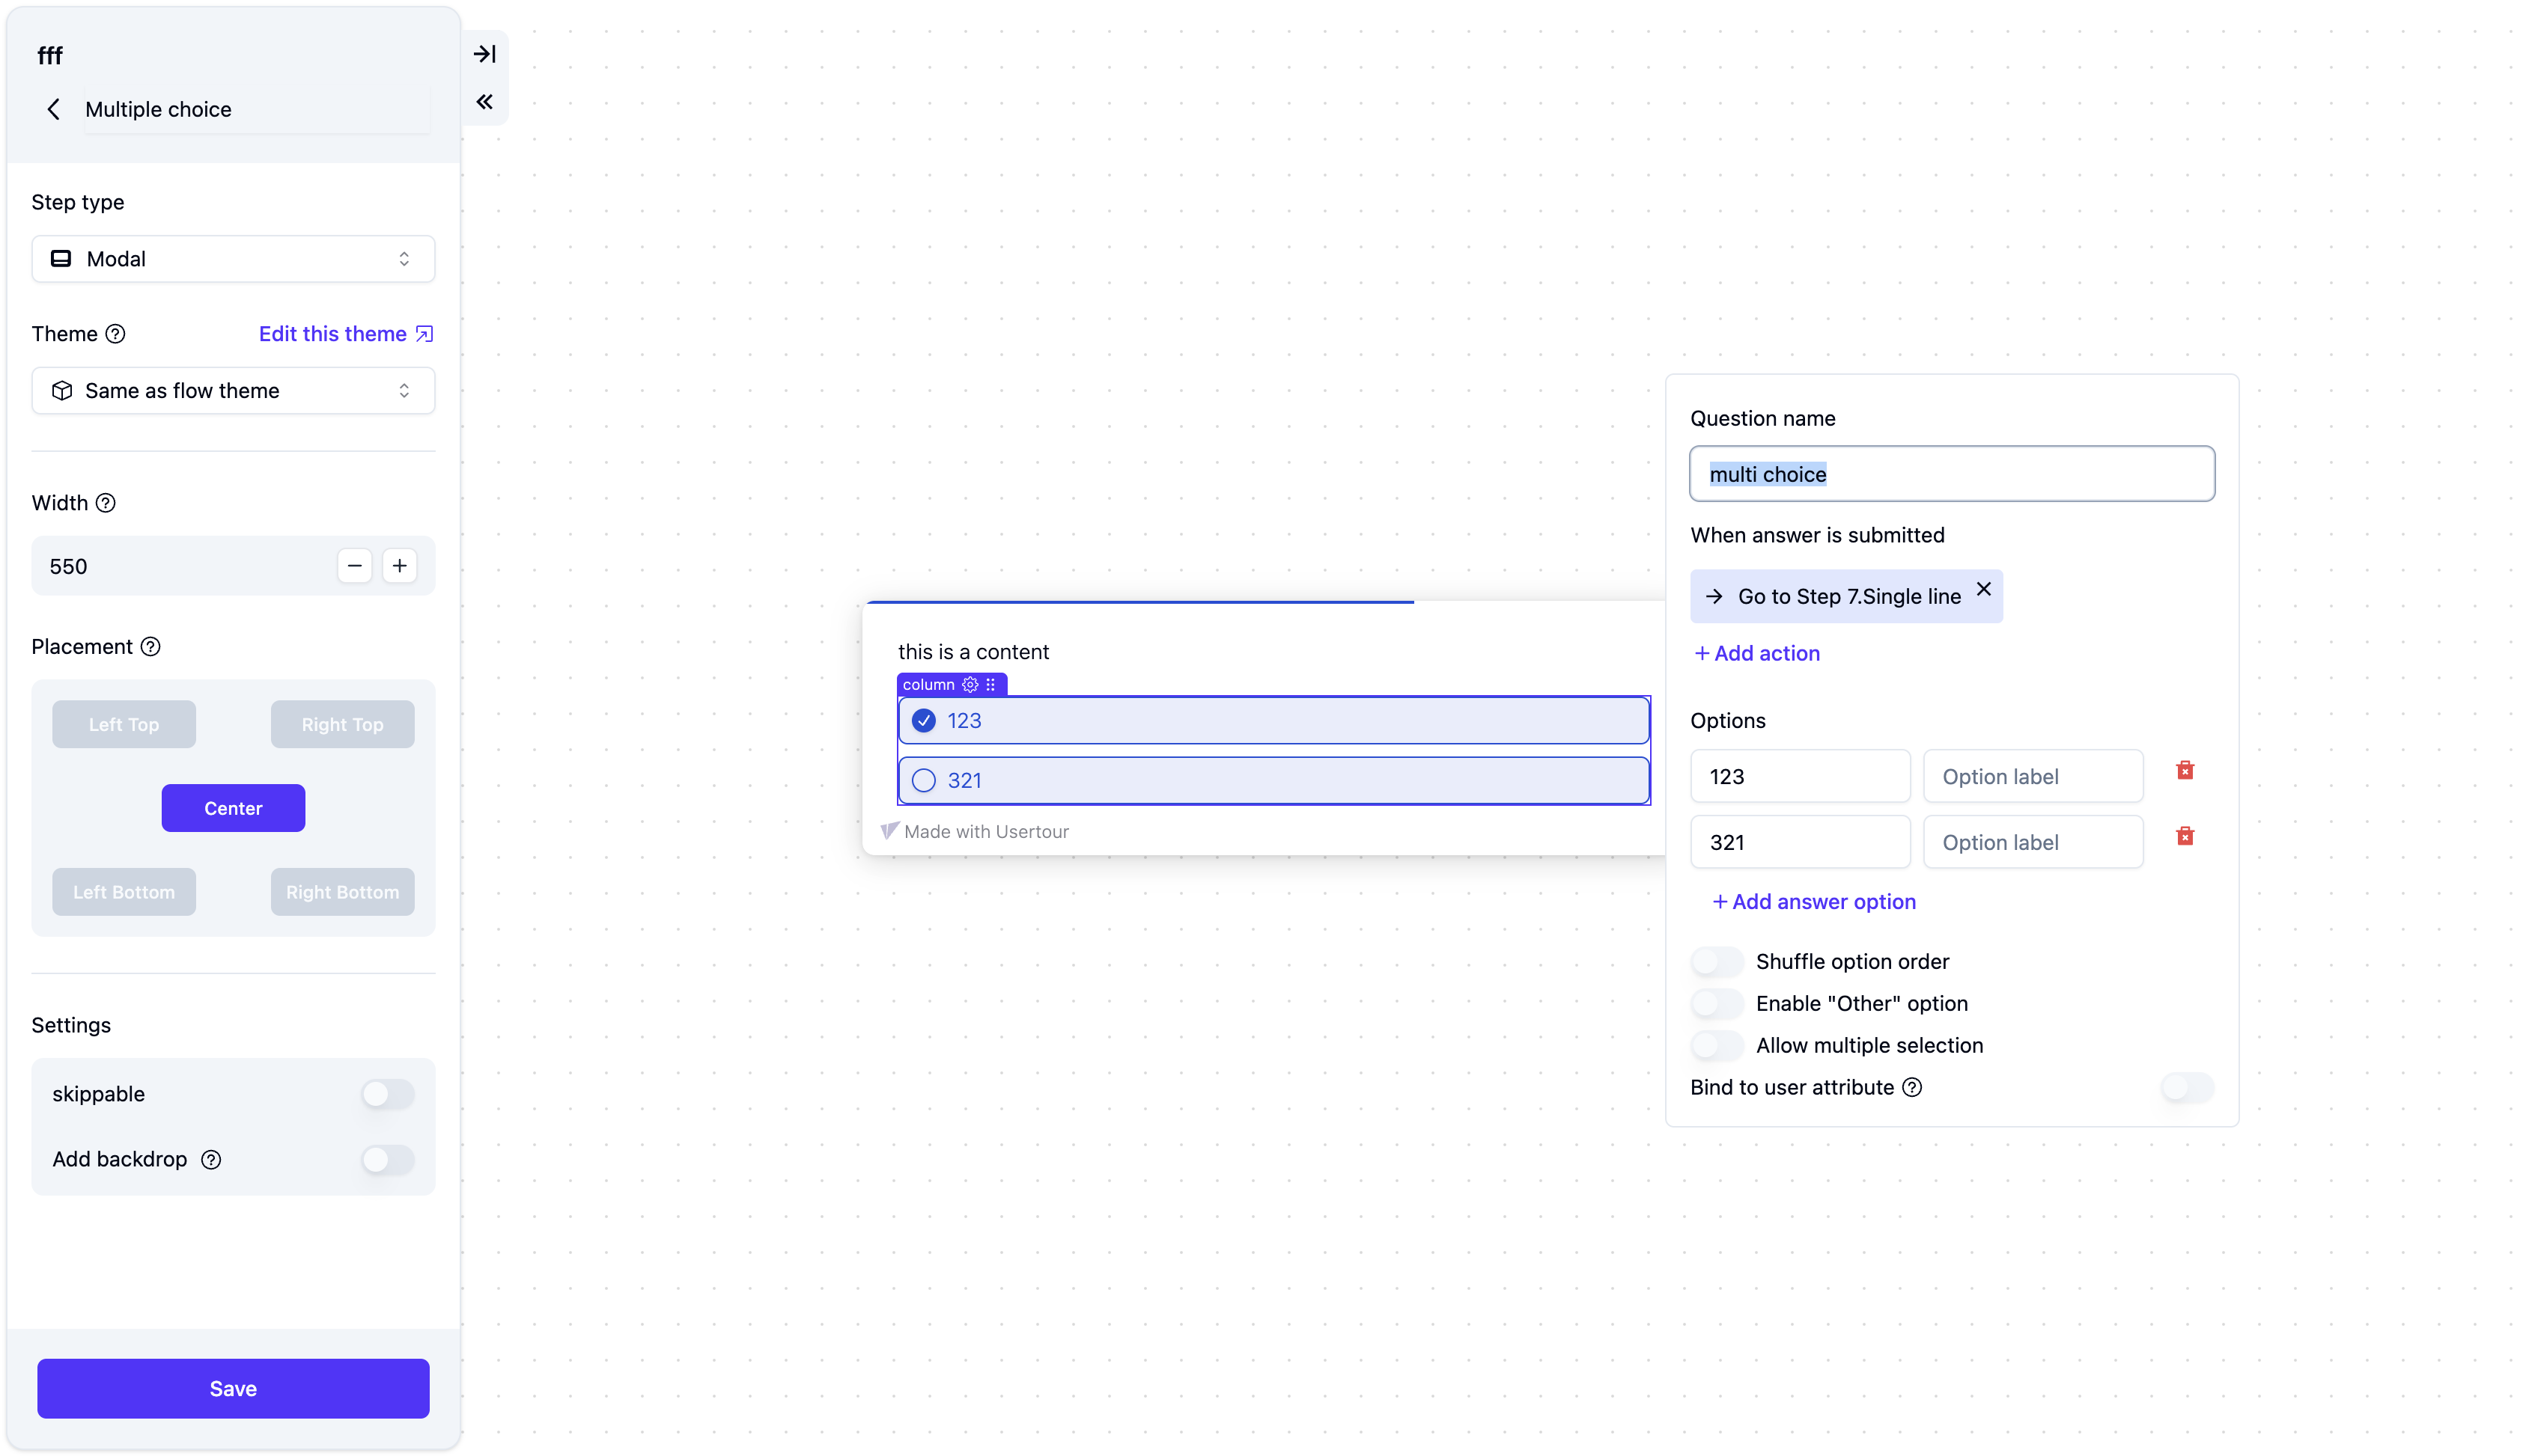
Task: Open the Same as flow theme dropdown
Action: click(233, 391)
